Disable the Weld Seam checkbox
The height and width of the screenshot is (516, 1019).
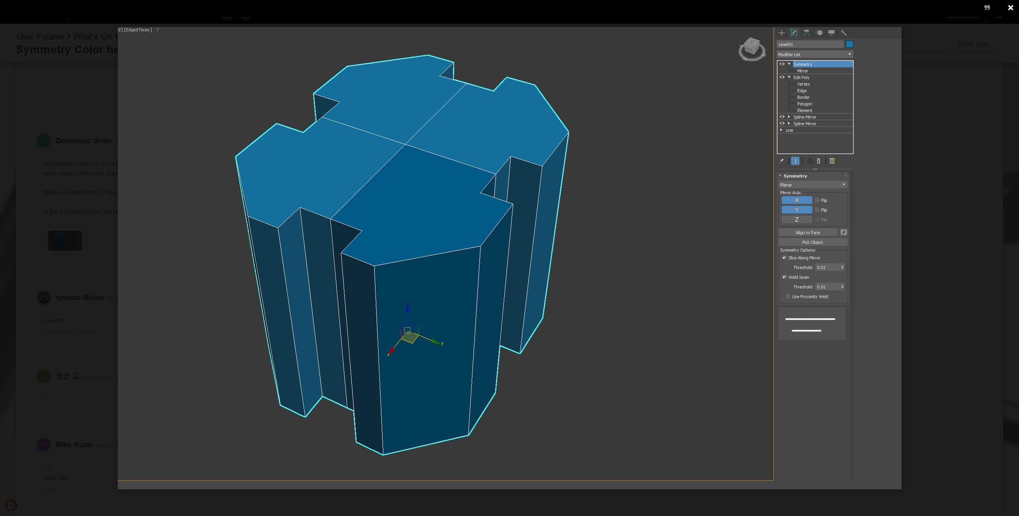[785, 277]
